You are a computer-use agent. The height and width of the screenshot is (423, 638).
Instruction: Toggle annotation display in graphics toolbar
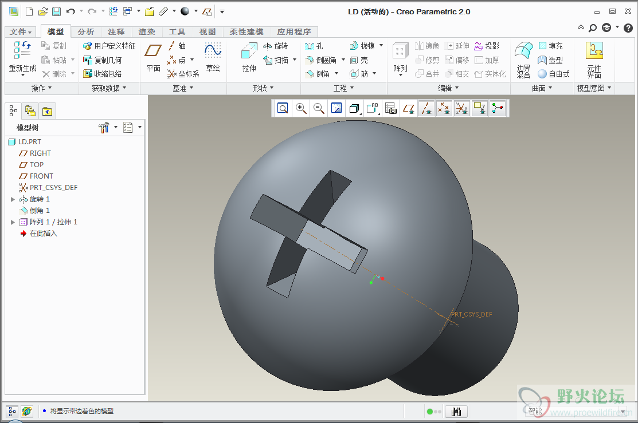tap(480, 108)
